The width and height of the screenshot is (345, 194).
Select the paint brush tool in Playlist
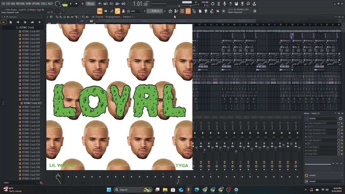coord(60,17)
